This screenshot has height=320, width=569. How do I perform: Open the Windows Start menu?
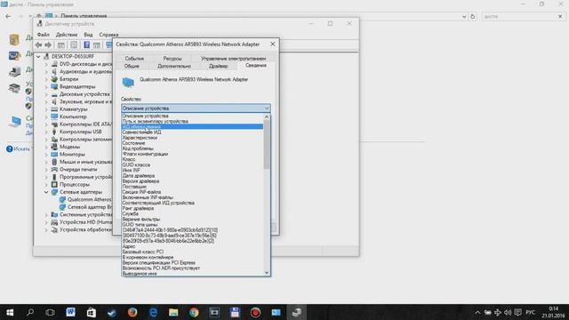(10, 312)
